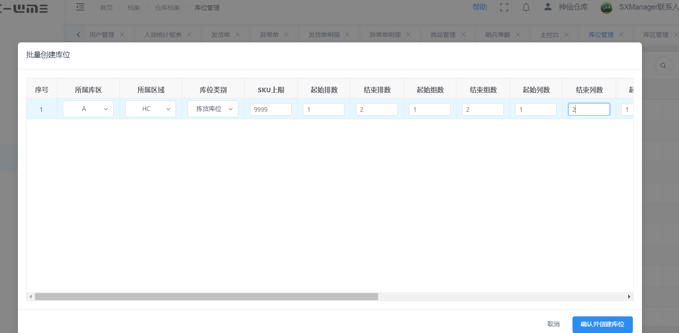Click the 仓库档案 breadcrumb
The height and width of the screenshot is (333, 679).
pos(167,7)
